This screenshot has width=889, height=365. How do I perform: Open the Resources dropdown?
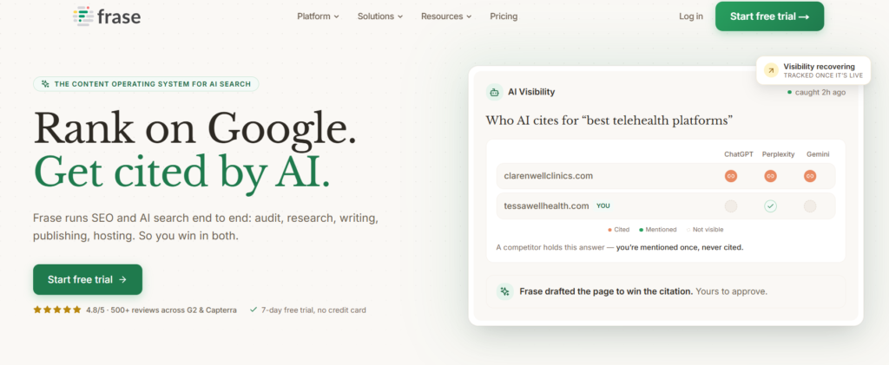(446, 16)
